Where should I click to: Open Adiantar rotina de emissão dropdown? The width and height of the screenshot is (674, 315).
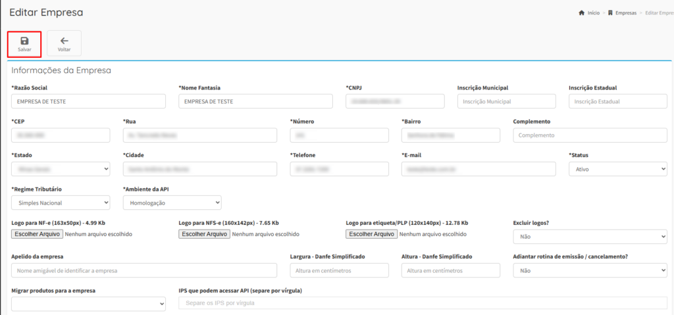[590, 270]
